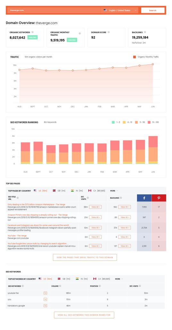Screen dimensions: 172x330
Task: Open 'Dirty dealing in the $175 billion Amazon Marketplace' link
Action: [37, 204]
